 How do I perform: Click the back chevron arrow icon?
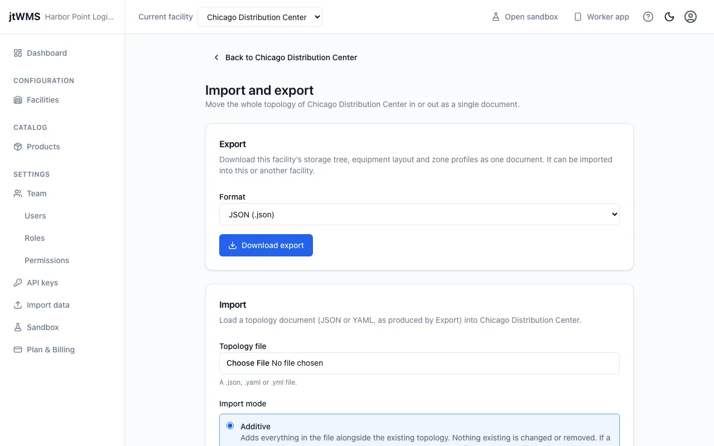pyautogui.click(x=216, y=57)
